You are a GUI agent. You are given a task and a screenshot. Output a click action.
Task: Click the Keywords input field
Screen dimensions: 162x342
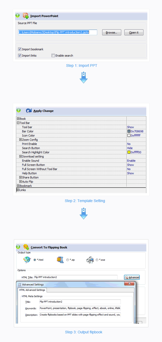pyautogui.click(x=80, y=308)
